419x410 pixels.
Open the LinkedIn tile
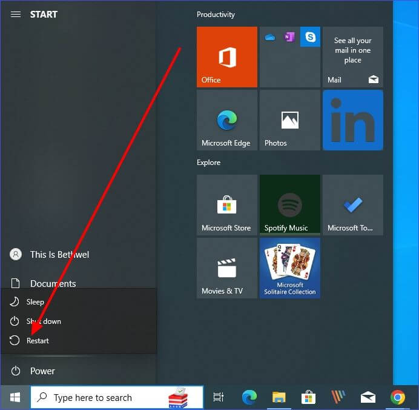(353, 120)
